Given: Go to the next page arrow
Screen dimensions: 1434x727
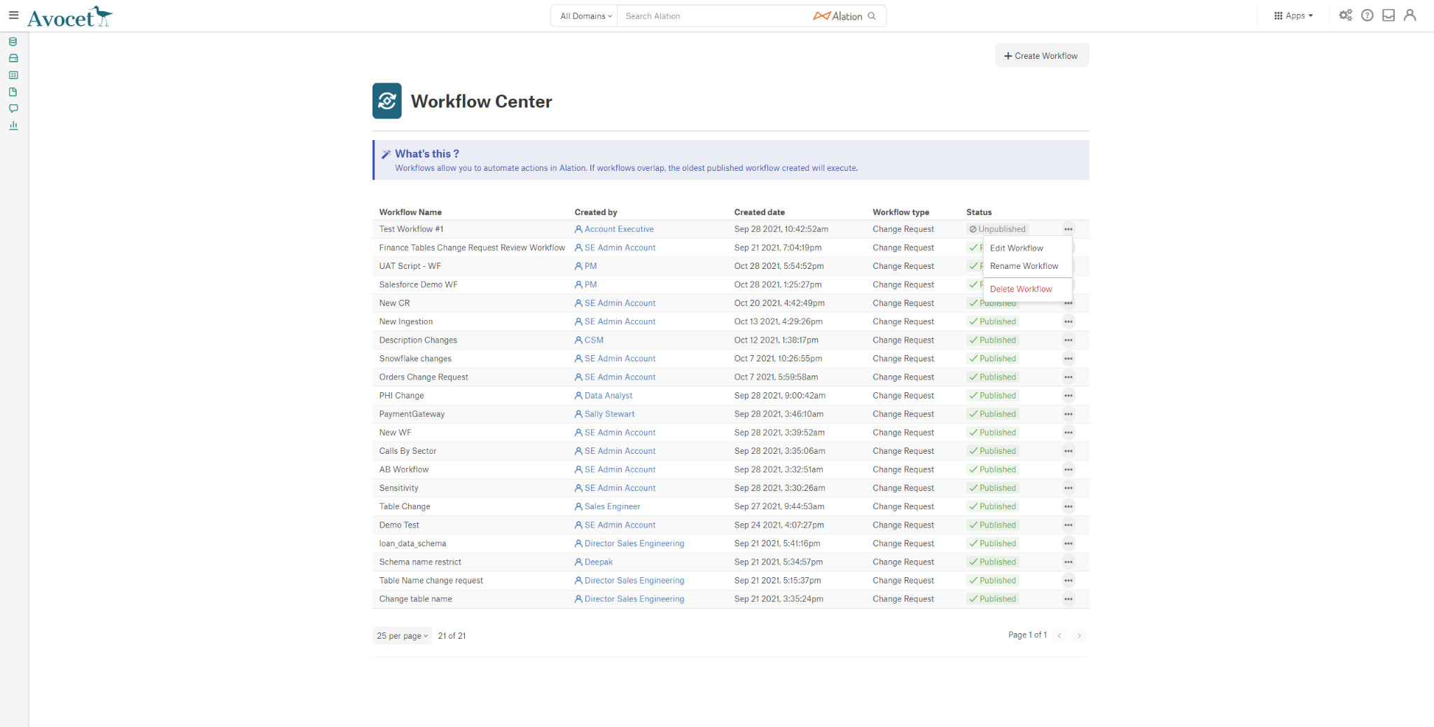Looking at the screenshot, I should [1079, 635].
